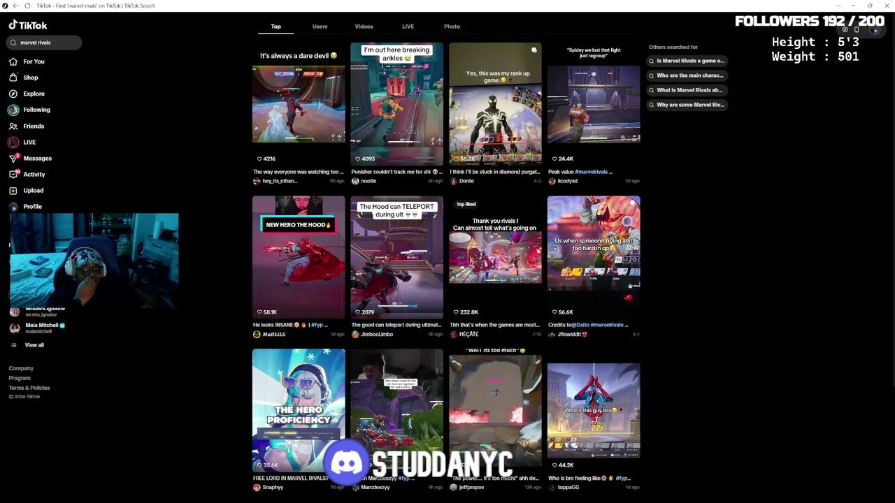Open licodyxd's avatar icon
The height and width of the screenshot is (503, 895).
tap(552, 181)
